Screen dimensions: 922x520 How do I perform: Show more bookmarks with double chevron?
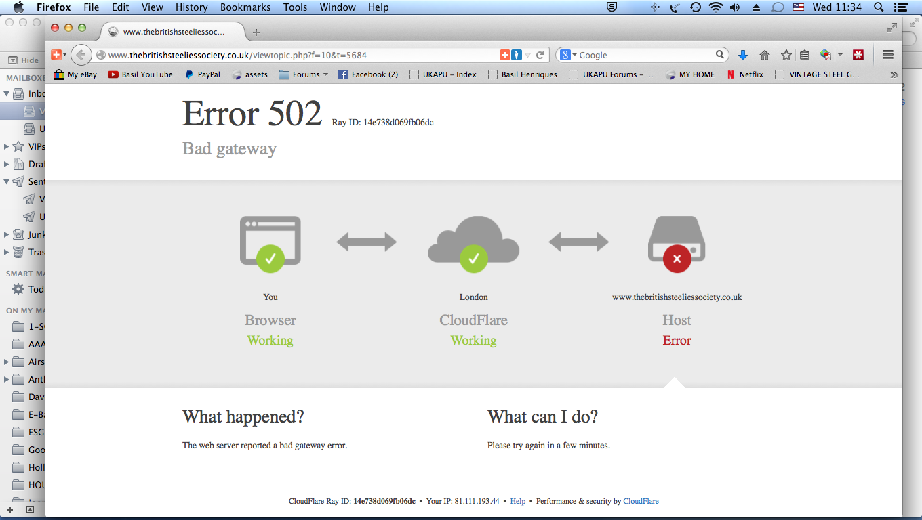coord(894,74)
